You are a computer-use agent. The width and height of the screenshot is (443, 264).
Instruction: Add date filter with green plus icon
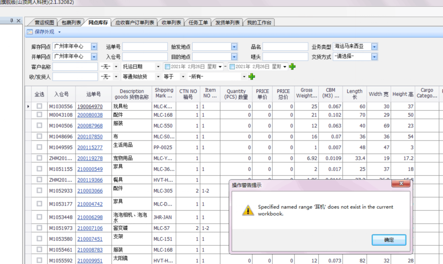click(292, 66)
